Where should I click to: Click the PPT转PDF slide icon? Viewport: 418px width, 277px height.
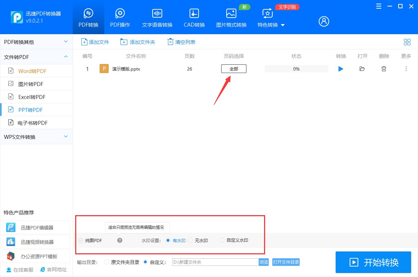pyautogui.click(x=11, y=109)
